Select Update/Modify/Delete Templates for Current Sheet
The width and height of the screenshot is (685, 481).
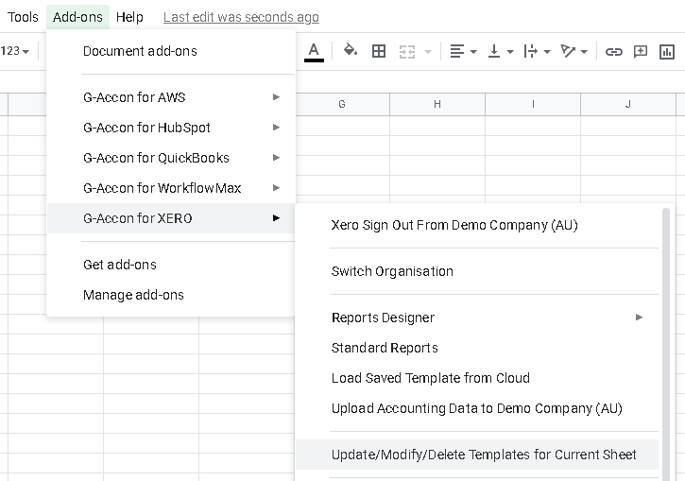[x=477, y=455]
